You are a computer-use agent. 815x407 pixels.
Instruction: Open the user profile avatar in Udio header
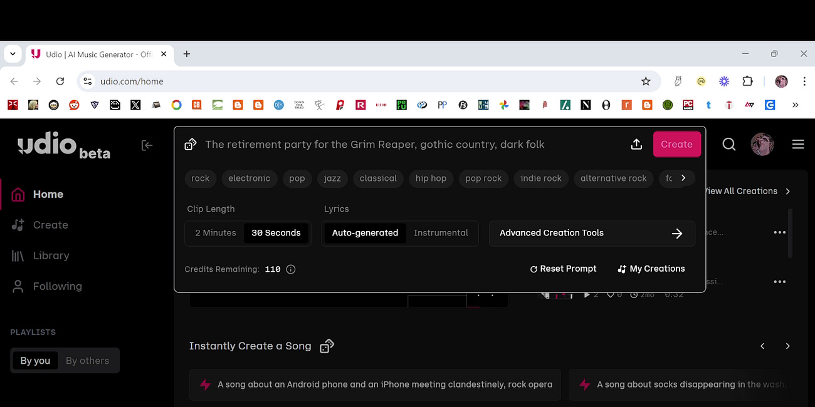click(x=762, y=144)
